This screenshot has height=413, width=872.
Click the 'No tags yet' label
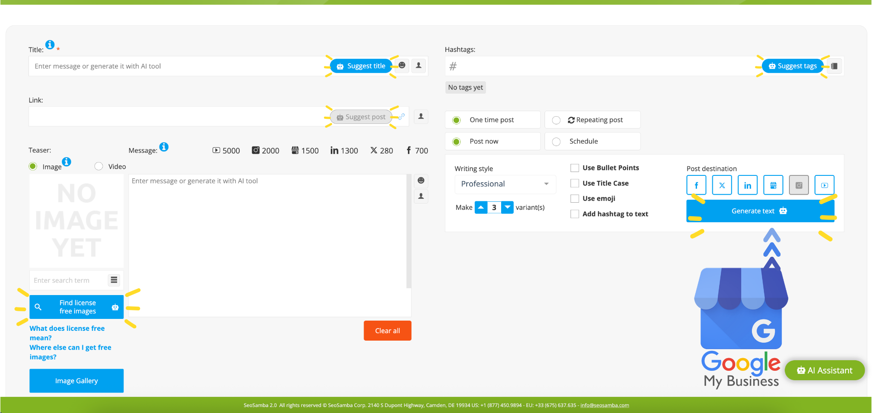click(x=465, y=87)
